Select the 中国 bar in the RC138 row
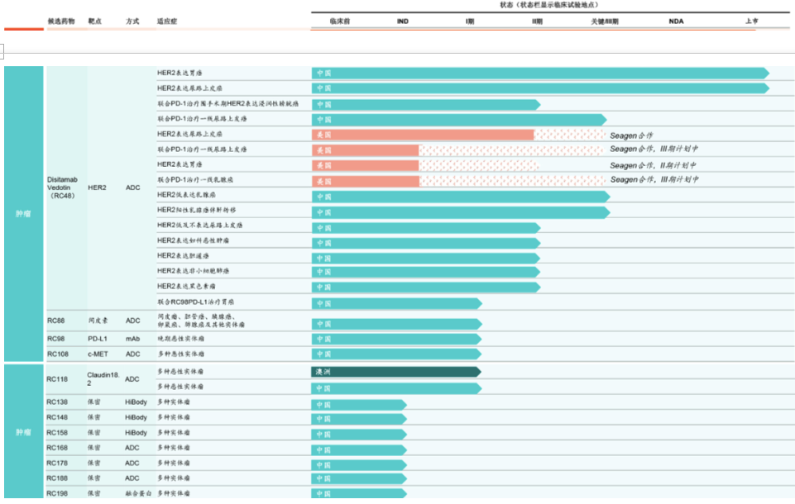The image size is (795, 504). (356, 402)
